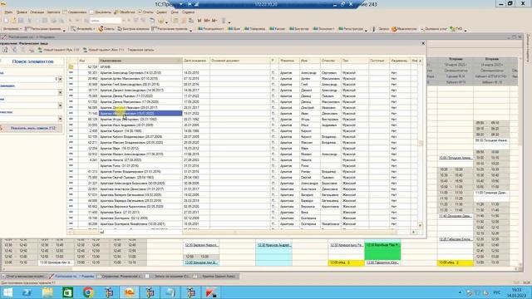Click Новый пациент Муж. F10 button
Viewport: 532px width, 299px height.
[58, 50]
